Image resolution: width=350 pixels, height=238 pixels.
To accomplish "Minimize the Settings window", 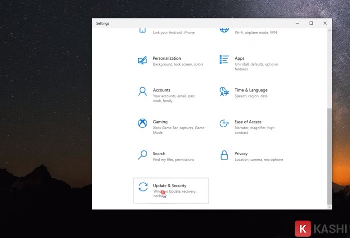I will [x=297, y=23].
